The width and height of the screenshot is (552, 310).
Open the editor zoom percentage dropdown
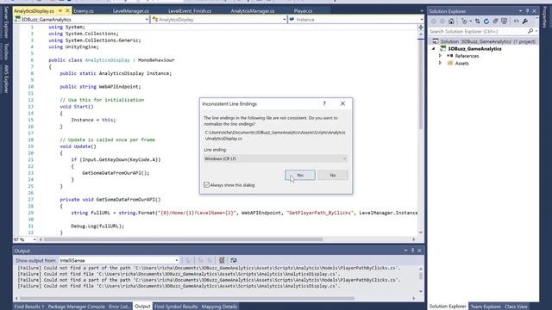(x=34, y=239)
